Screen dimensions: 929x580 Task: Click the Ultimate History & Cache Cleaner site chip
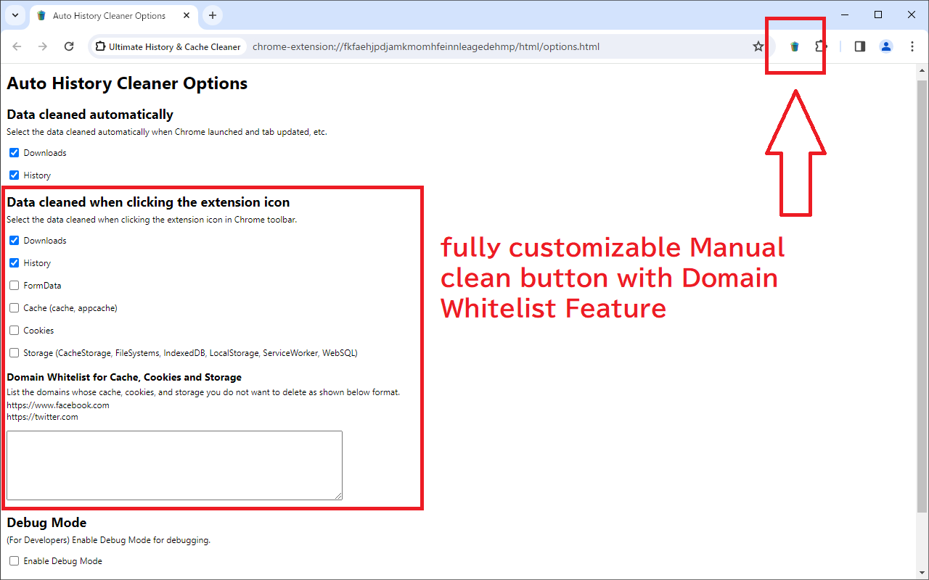(168, 46)
